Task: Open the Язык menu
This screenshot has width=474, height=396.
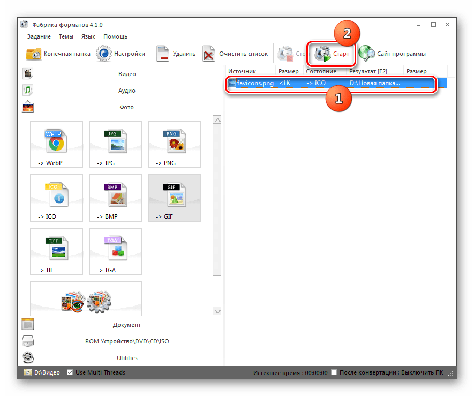Action: pyautogui.click(x=88, y=36)
